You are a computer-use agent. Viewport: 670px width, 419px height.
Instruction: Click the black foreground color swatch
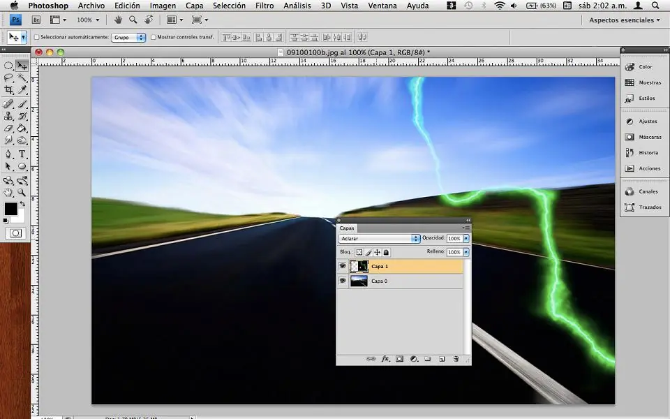point(10,209)
